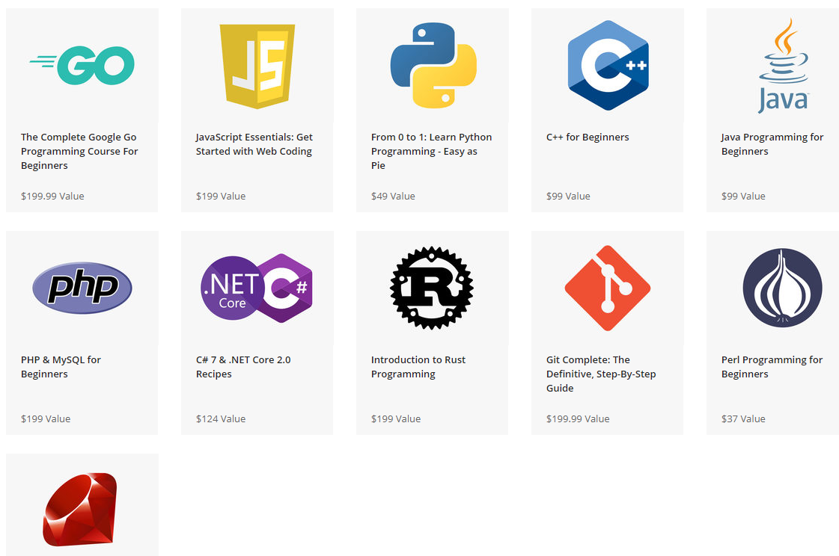The height and width of the screenshot is (556, 839).
Task: Click the Rust gear logo
Action: [432, 288]
